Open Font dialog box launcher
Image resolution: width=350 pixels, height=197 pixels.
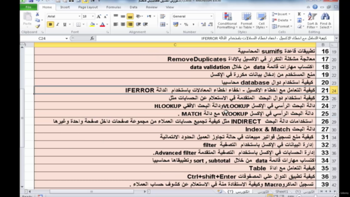(107, 32)
